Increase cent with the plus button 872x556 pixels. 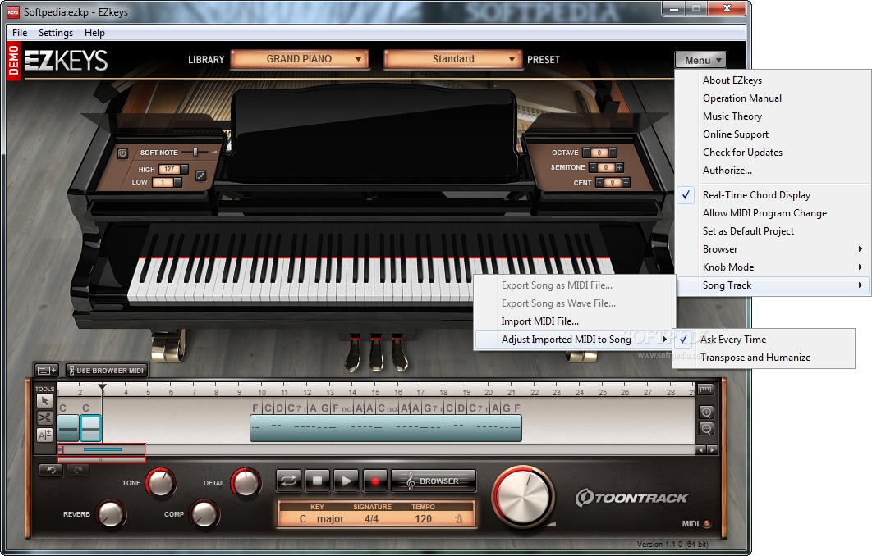pos(626,182)
